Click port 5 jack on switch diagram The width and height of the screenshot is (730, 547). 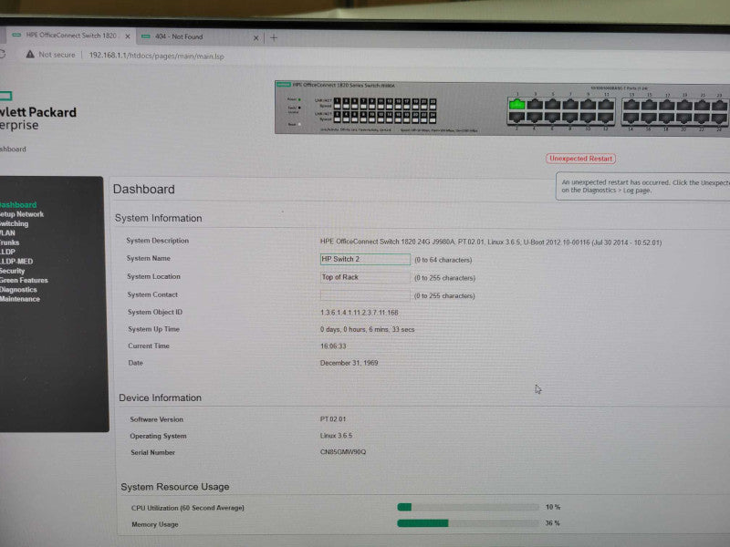point(552,105)
